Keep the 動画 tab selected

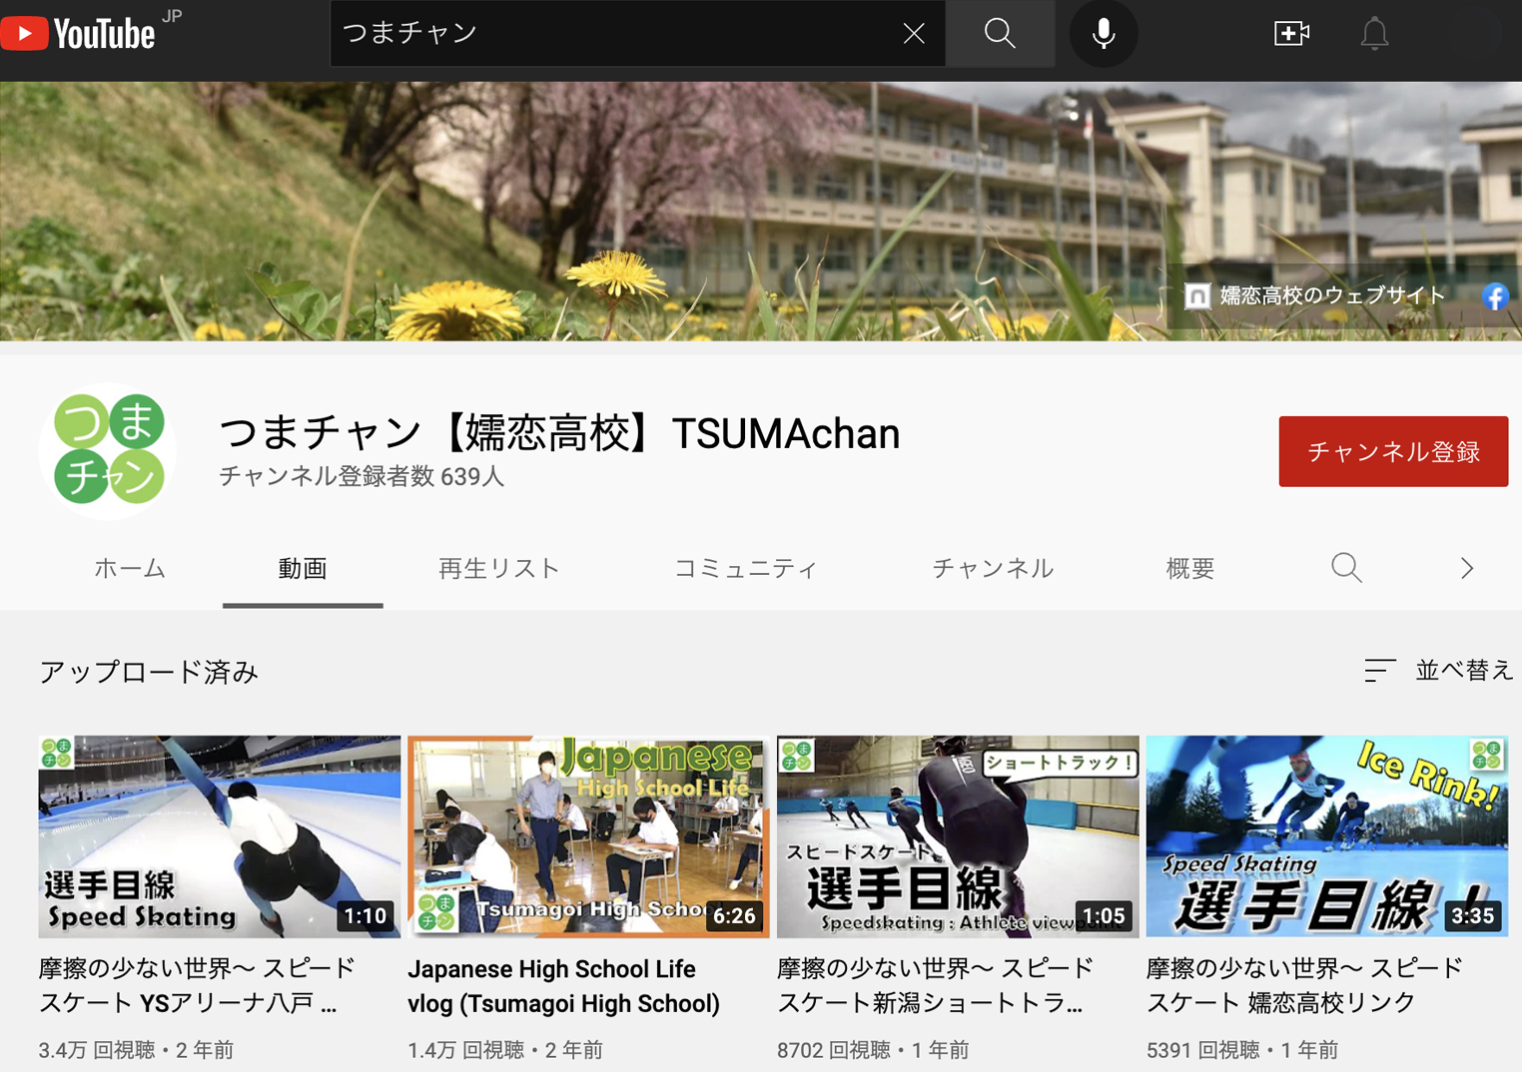[x=302, y=568]
